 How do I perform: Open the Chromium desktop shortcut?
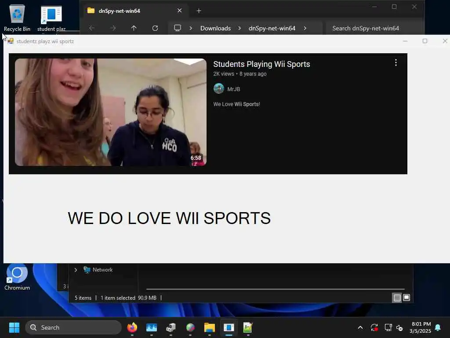pos(17,276)
